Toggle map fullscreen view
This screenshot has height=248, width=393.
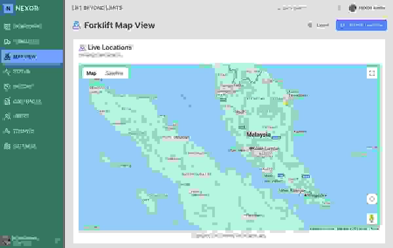[x=372, y=73]
